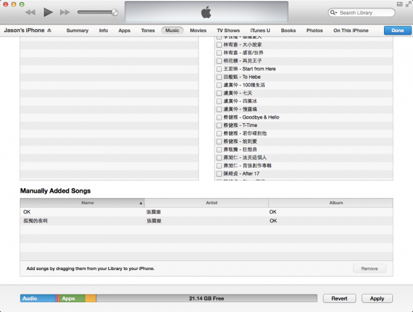Click the Name column sort arrow
The width and height of the screenshot is (413, 312).
[x=141, y=203]
